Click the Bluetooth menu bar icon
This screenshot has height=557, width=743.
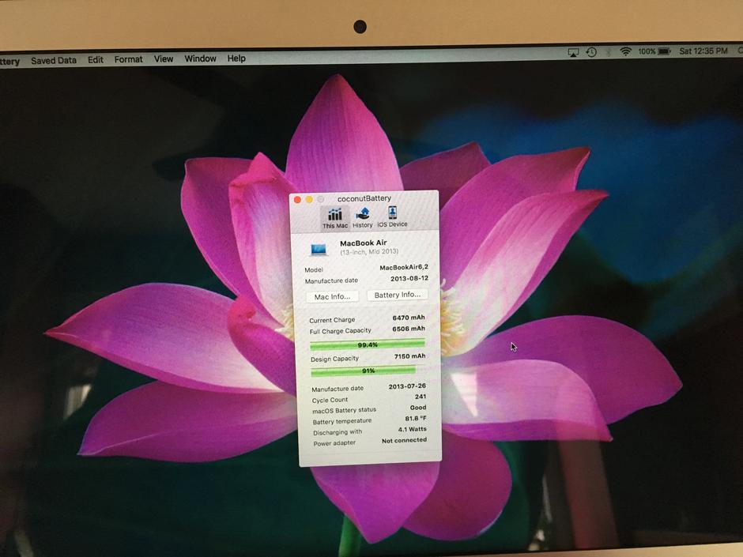coord(609,51)
